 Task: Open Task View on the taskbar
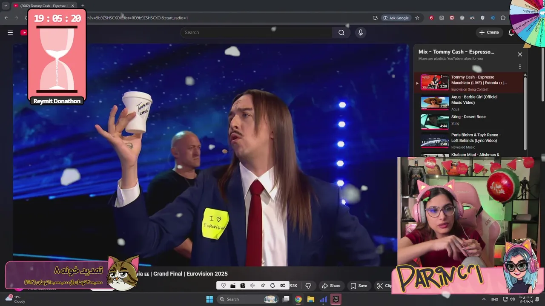point(286,299)
